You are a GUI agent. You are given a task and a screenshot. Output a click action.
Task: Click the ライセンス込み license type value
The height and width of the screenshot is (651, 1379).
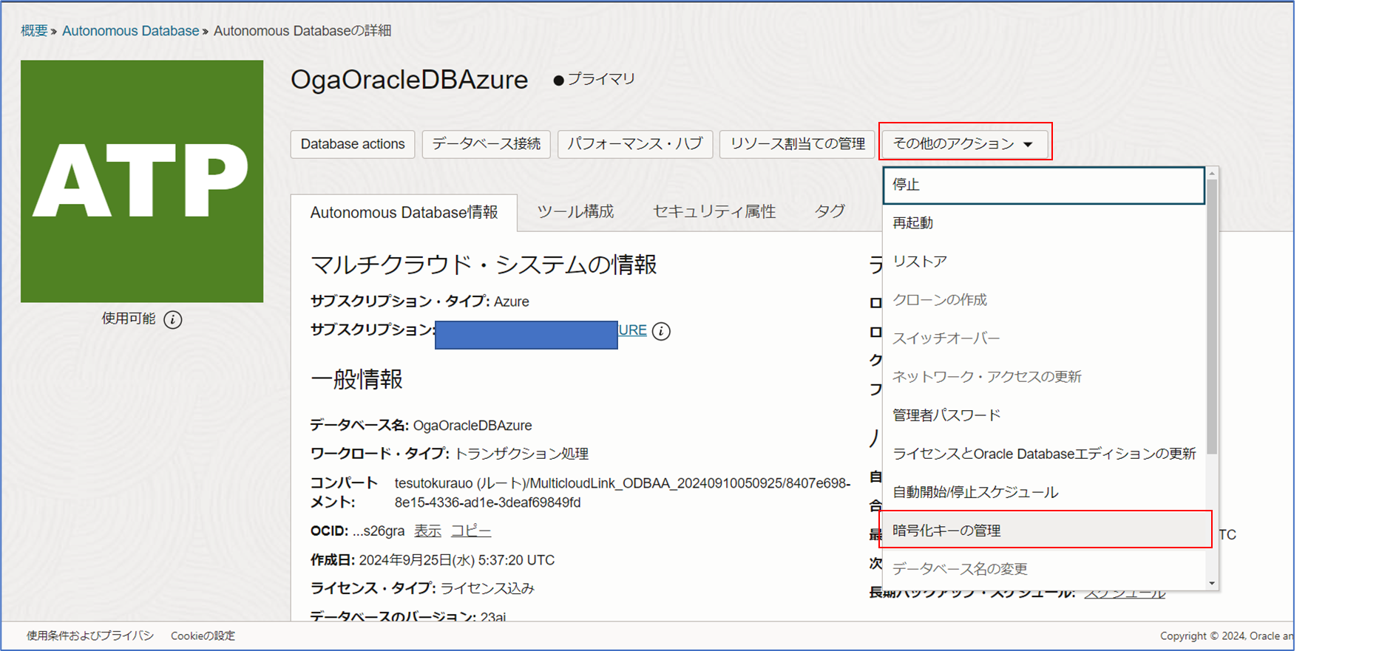487,588
